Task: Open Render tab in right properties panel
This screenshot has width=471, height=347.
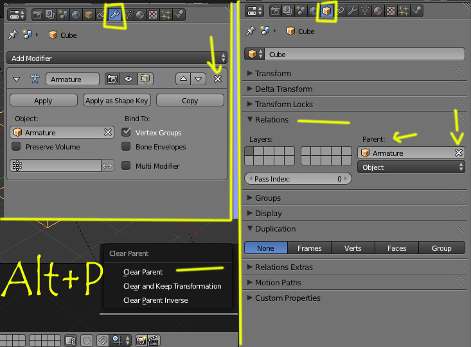Action: (x=276, y=11)
